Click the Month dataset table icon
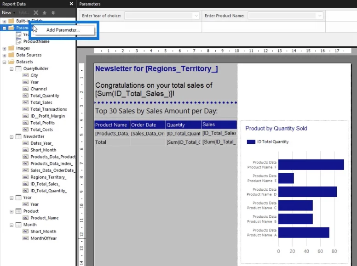 pos(18,225)
